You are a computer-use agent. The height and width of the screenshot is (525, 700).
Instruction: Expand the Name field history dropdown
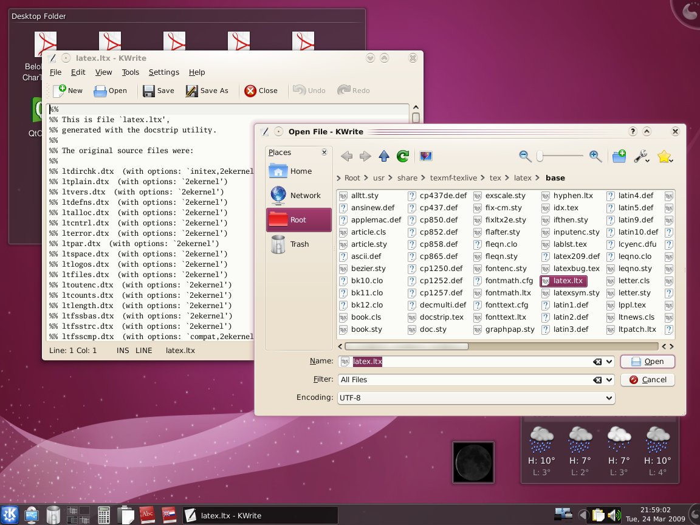[609, 362]
